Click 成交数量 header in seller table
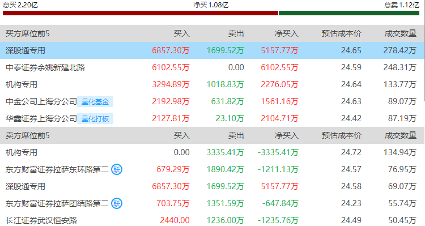This screenshot has height=226, width=425. click(x=401, y=135)
